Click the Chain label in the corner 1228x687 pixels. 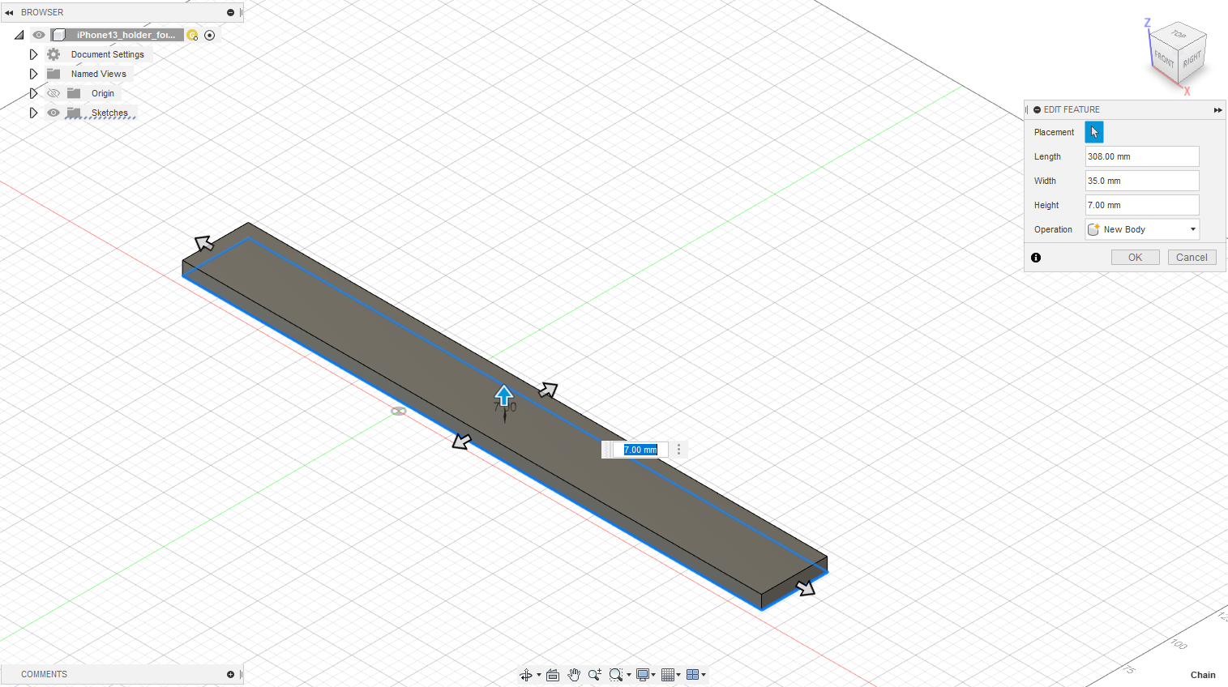1203,675
